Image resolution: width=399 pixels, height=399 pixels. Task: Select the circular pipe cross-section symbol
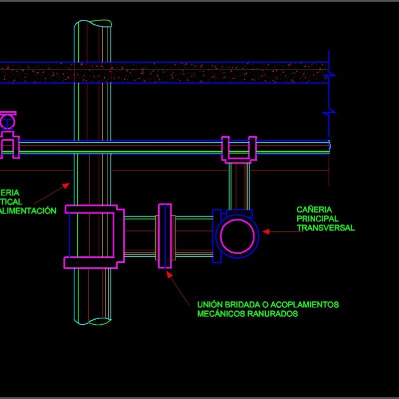238,233
